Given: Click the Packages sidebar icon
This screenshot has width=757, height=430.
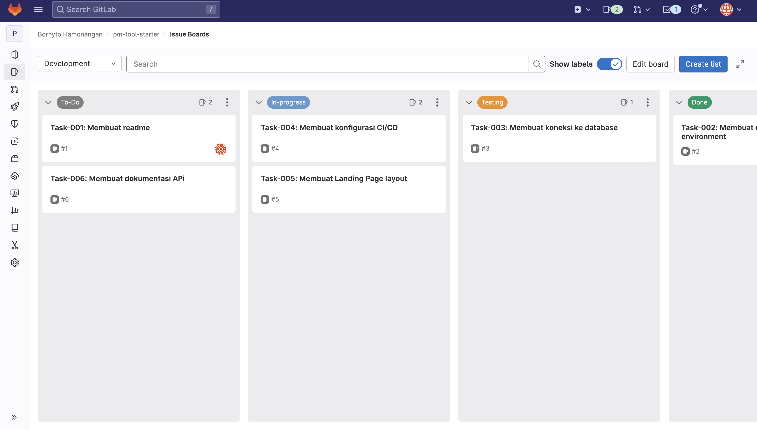Looking at the screenshot, I should [x=14, y=158].
